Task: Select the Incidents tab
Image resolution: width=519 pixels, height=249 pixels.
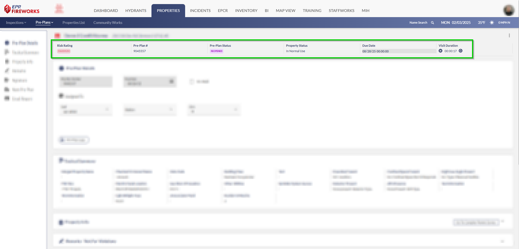Action: click(200, 11)
